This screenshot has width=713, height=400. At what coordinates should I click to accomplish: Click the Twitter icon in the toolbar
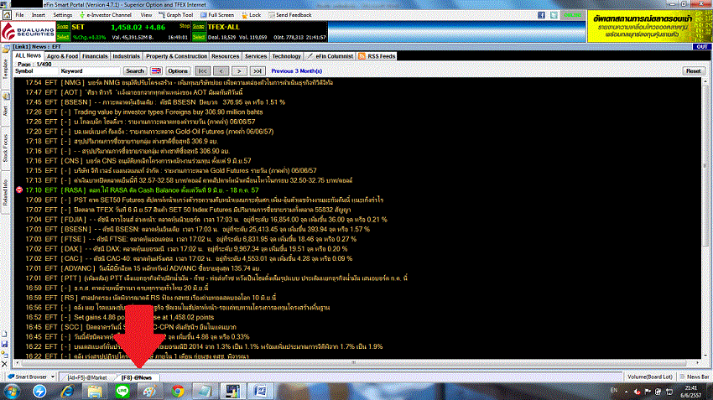[554, 15]
